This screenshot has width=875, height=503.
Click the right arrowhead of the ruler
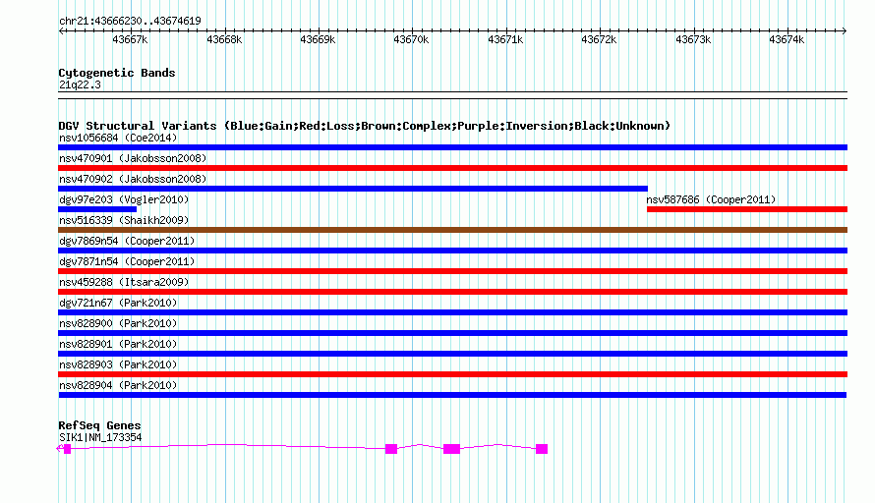[845, 31]
